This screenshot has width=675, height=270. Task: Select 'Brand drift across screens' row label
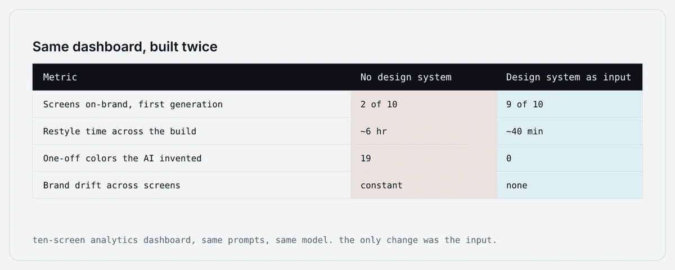(x=112, y=185)
